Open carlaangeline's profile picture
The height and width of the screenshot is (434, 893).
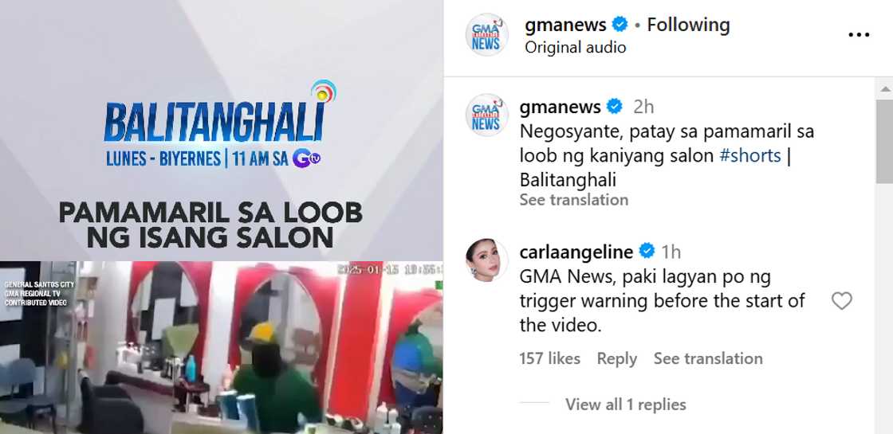tap(486, 260)
